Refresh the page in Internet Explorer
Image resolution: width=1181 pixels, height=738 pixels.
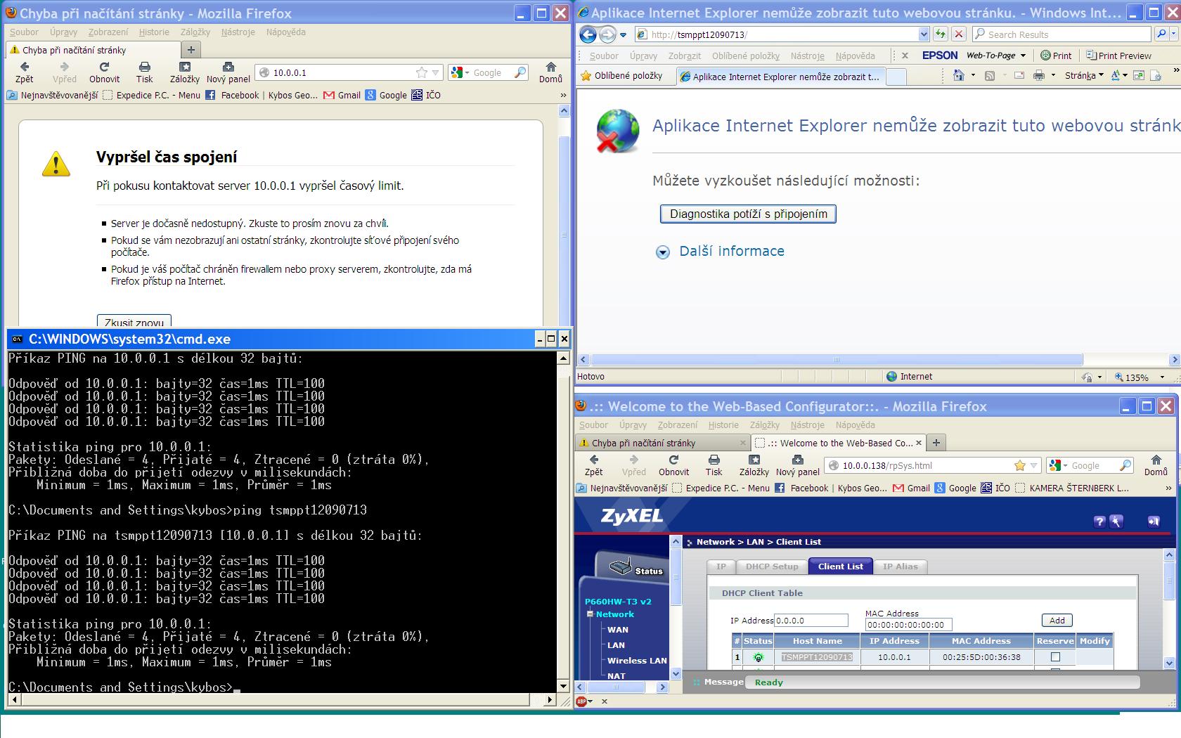tap(941, 34)
